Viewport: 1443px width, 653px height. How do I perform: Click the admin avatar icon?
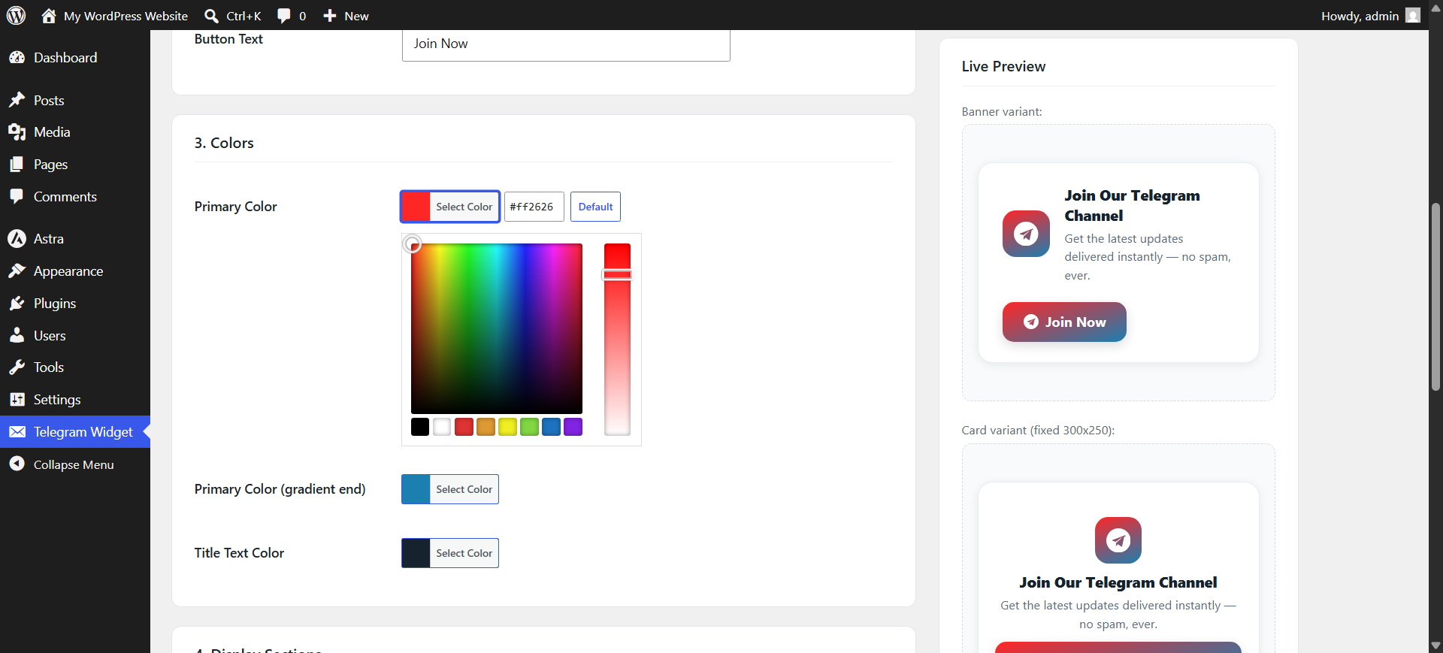tap(1413, 16)
